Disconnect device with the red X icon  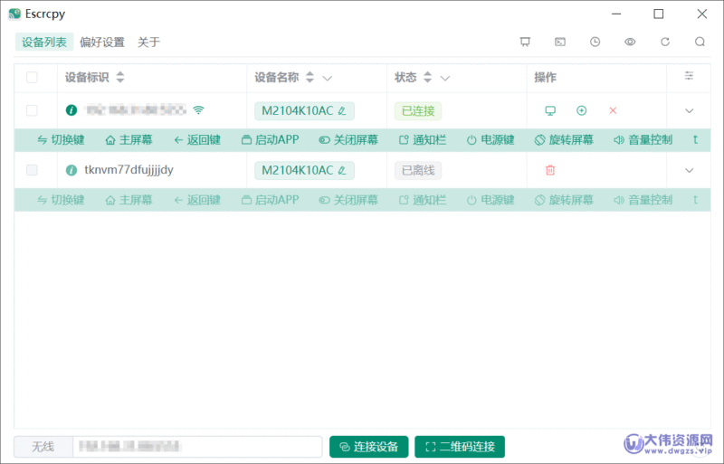click(613, 110)
